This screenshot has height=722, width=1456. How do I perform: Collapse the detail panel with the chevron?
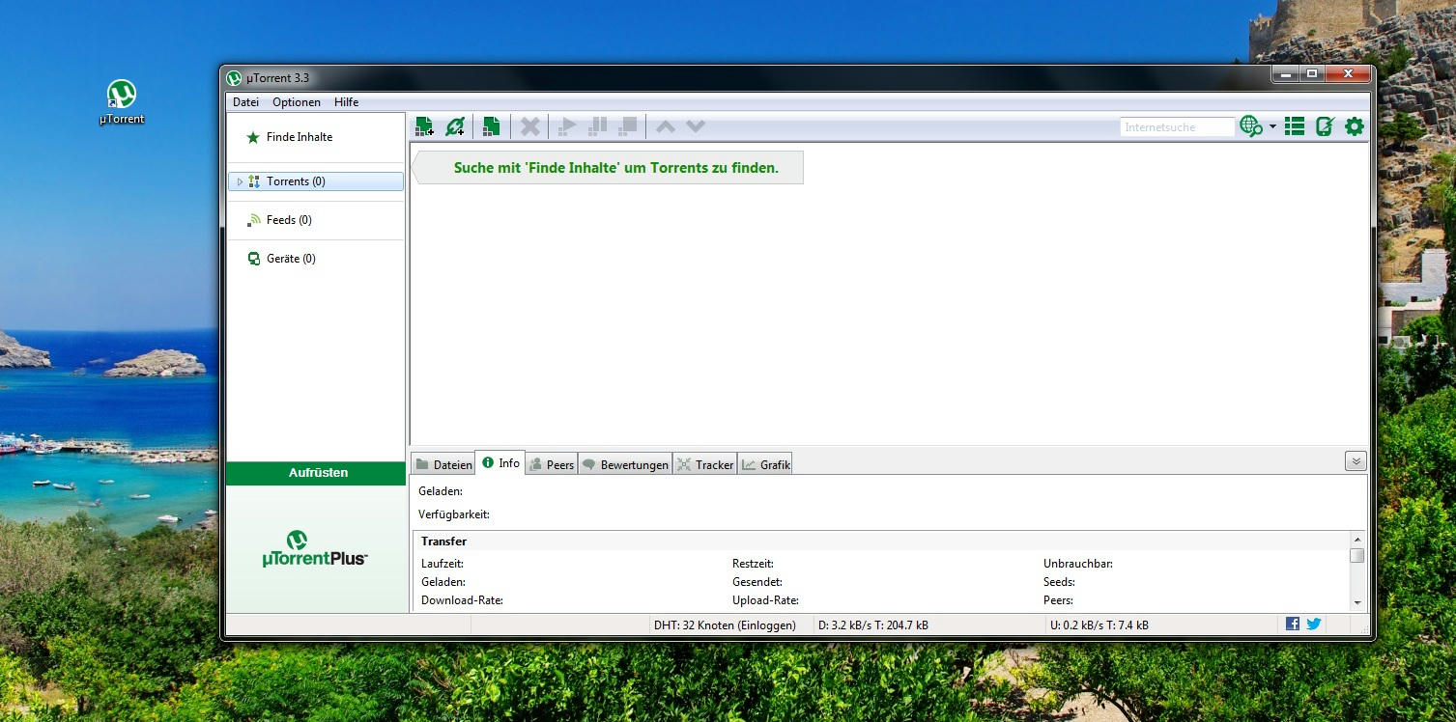[1356, 461]
